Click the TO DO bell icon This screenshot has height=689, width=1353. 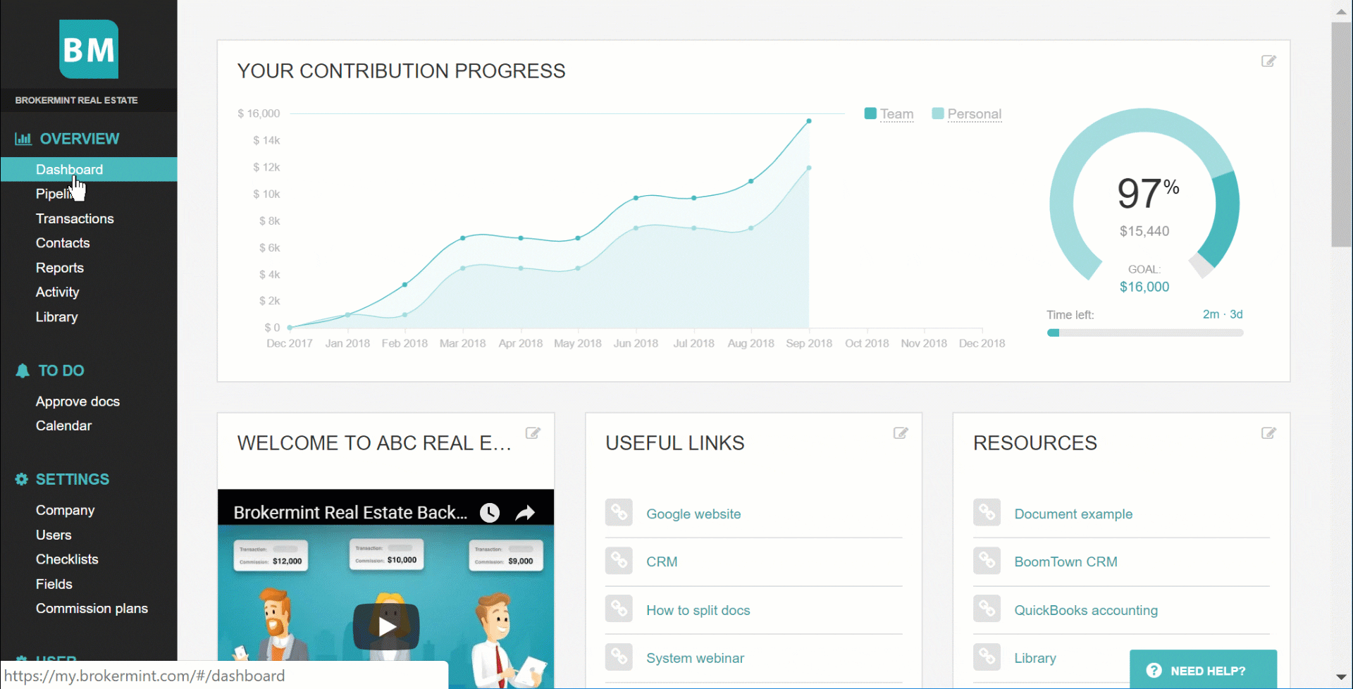click(22, 371)
